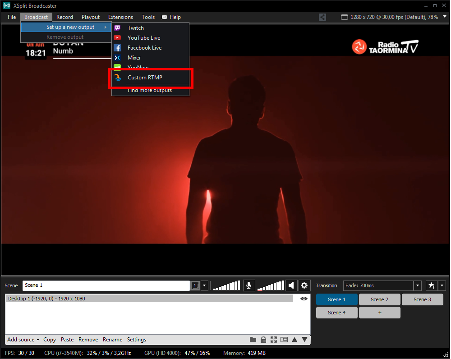Click the folder icon in source toolbar

[253, 340]
